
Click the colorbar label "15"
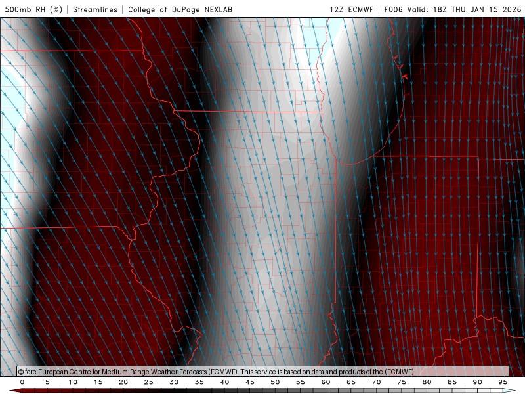coord(98,382)
